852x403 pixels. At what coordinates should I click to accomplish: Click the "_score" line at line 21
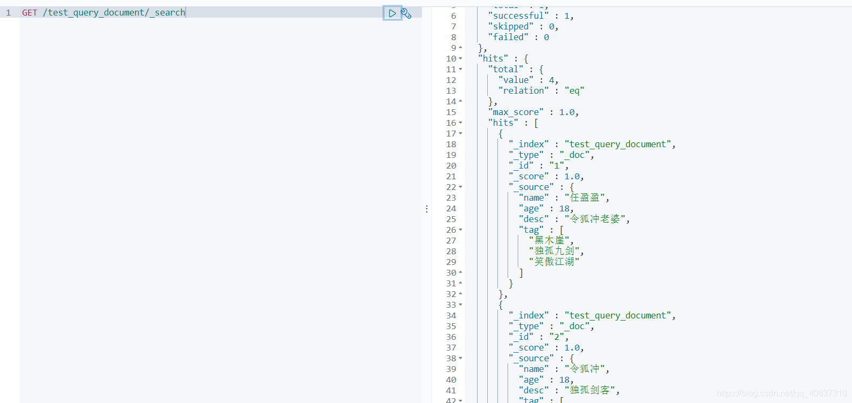tap(546, 177)
